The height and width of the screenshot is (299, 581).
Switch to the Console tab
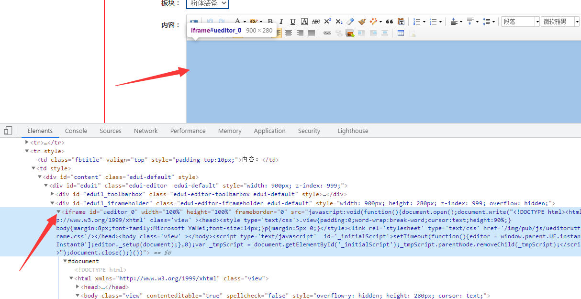pyautogui.click(x=76, y=130)
